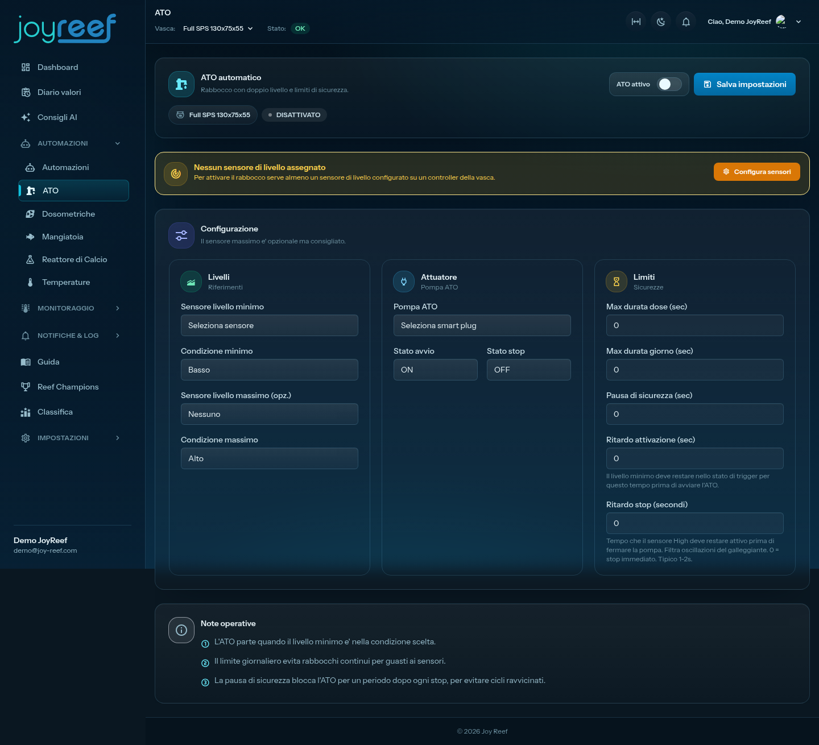The width and height of the screenshot is (819, 745).
Task: Click the Note operative info icon
Action: tap(181, 630)
